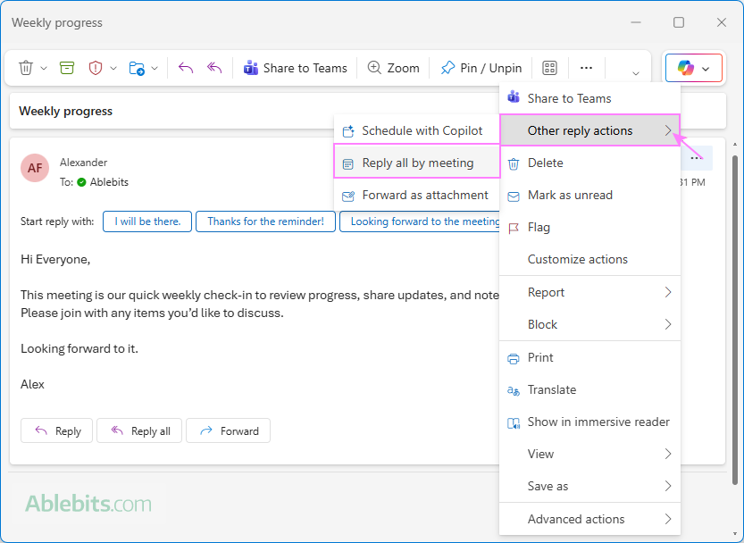The height and width of the screenshot is (543, 744).
Task: Choose Forward as attachment
Action: [x=418, y=195]
